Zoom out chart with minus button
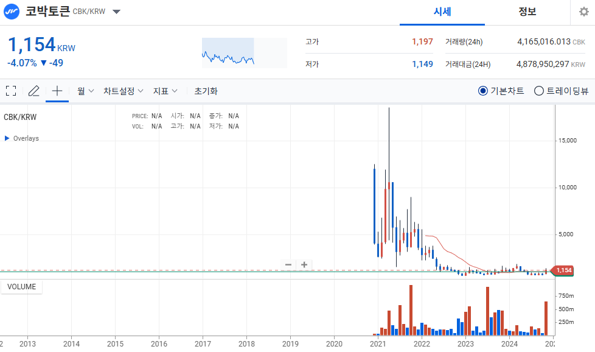The image size is (595, 352). point(288,265)
